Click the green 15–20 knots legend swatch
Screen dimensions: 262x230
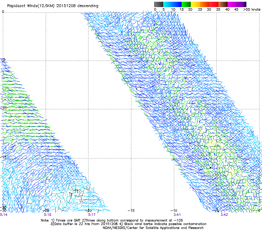pyautogui.click(x=186, y=4)
